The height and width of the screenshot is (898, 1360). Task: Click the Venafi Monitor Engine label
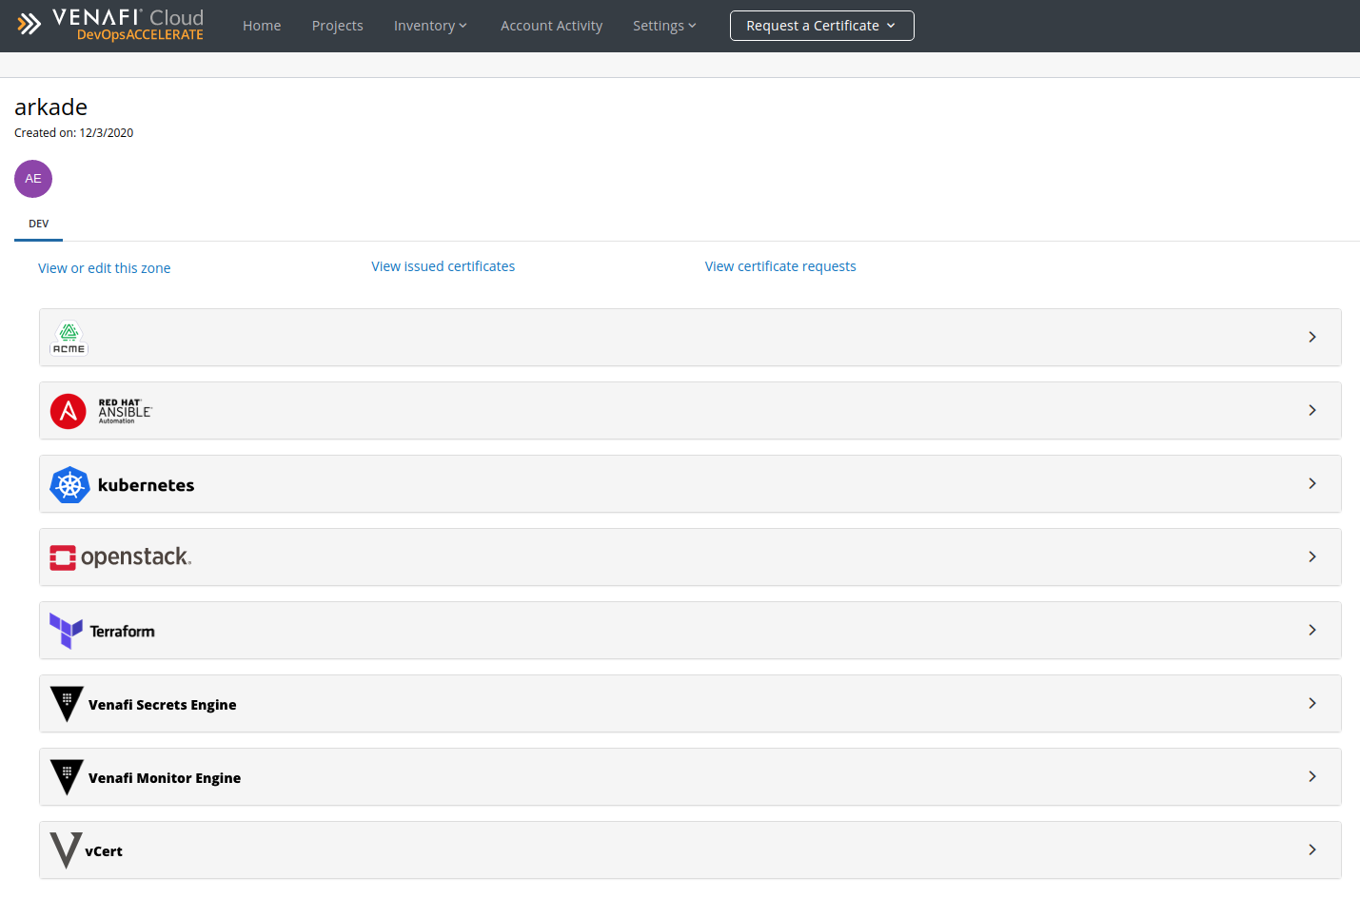(165, 778)
